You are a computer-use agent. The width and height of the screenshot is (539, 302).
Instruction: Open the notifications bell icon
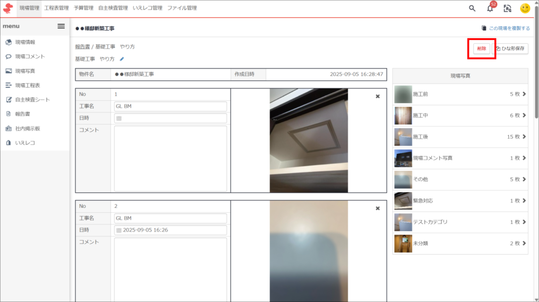point(490,8)
